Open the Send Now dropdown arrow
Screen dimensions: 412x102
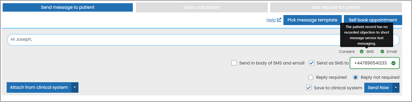click(x=396, y=88)
